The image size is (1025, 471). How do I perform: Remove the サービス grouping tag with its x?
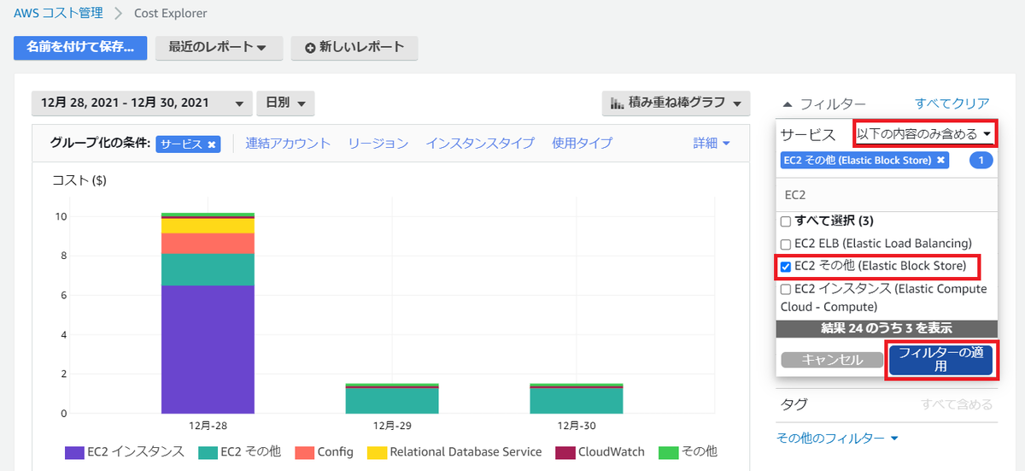tap(211, 144)
